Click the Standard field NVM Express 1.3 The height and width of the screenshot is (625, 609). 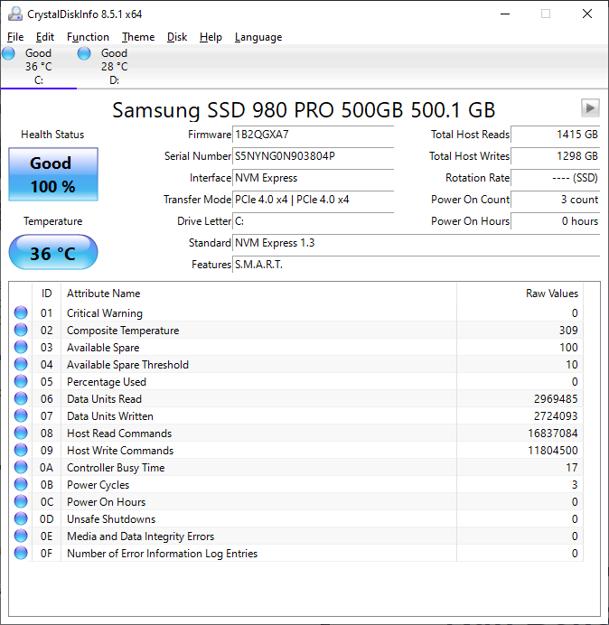coord(416,243)
